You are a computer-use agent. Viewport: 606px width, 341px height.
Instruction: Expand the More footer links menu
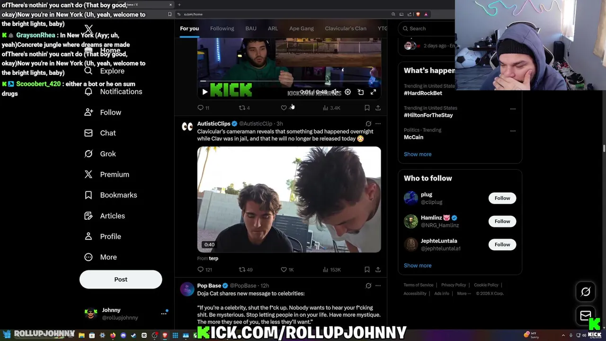click(x=464, y=294)
